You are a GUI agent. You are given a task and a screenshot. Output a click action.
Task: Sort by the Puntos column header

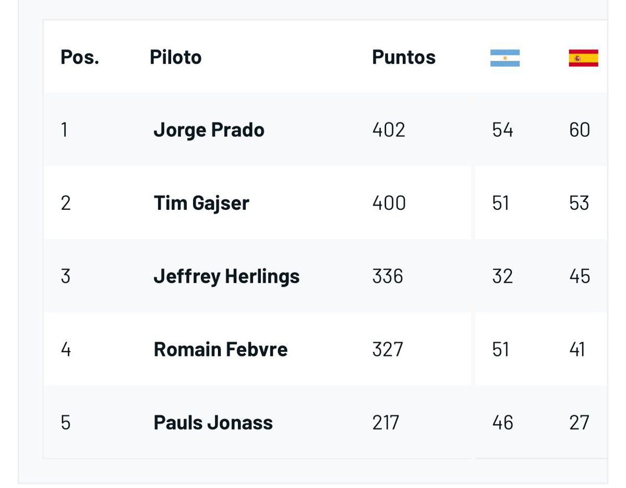[x=403, y=57]
